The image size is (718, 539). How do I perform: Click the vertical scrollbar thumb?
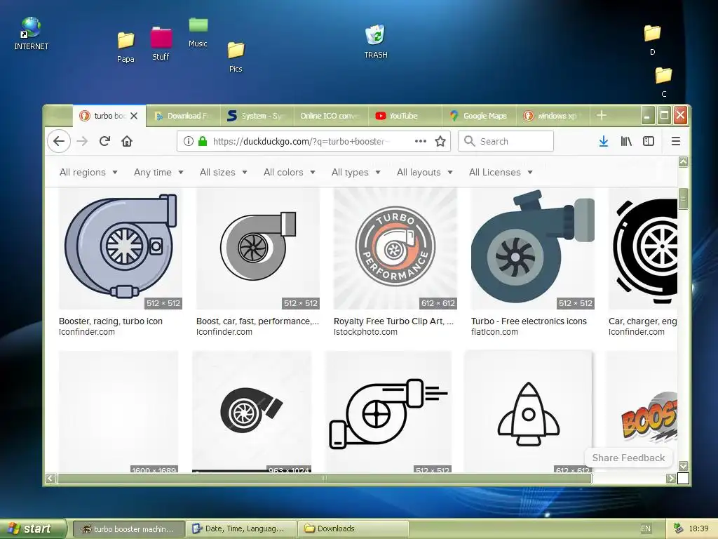[x=683, y=199]
